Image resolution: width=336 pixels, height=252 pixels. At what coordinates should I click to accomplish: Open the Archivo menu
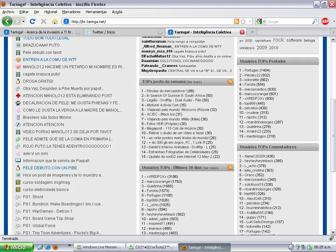pos(8,12)
